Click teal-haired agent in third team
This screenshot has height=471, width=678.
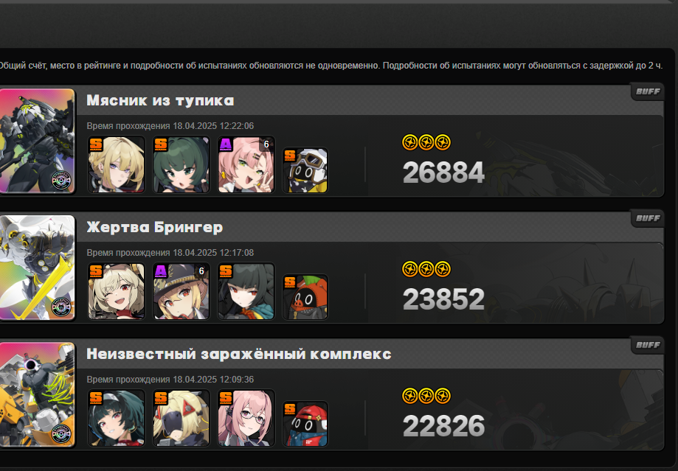pyautogui.click(x=117, y=418)
